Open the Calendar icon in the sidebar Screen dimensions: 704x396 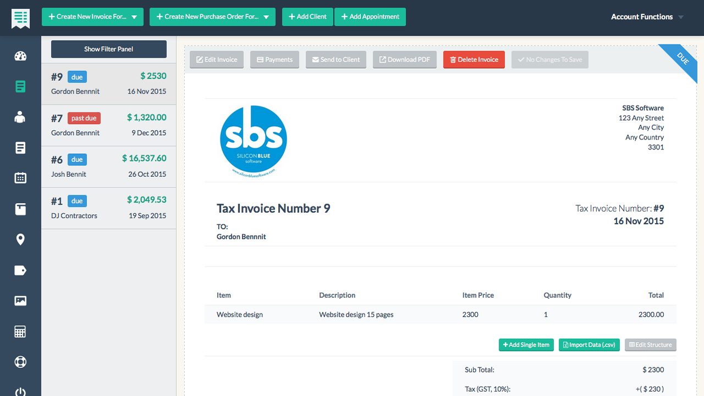[20, 178]
